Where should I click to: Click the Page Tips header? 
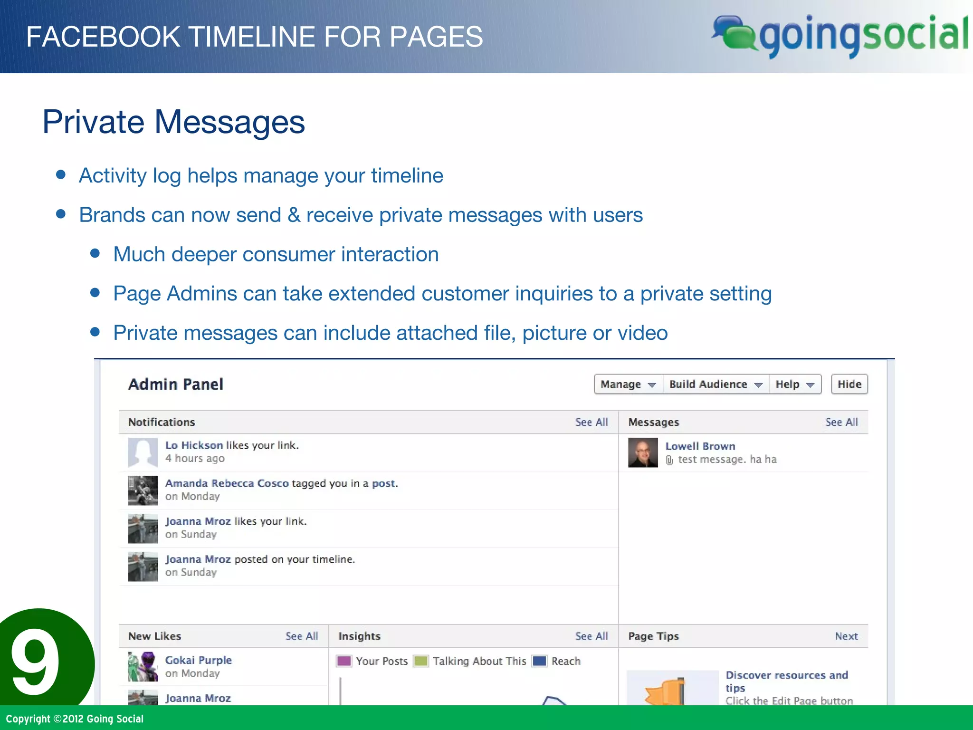[653, 636]
